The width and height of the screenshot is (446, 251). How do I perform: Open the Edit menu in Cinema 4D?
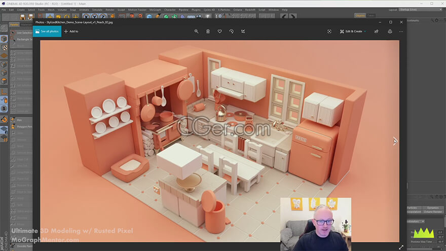(11, 10)
